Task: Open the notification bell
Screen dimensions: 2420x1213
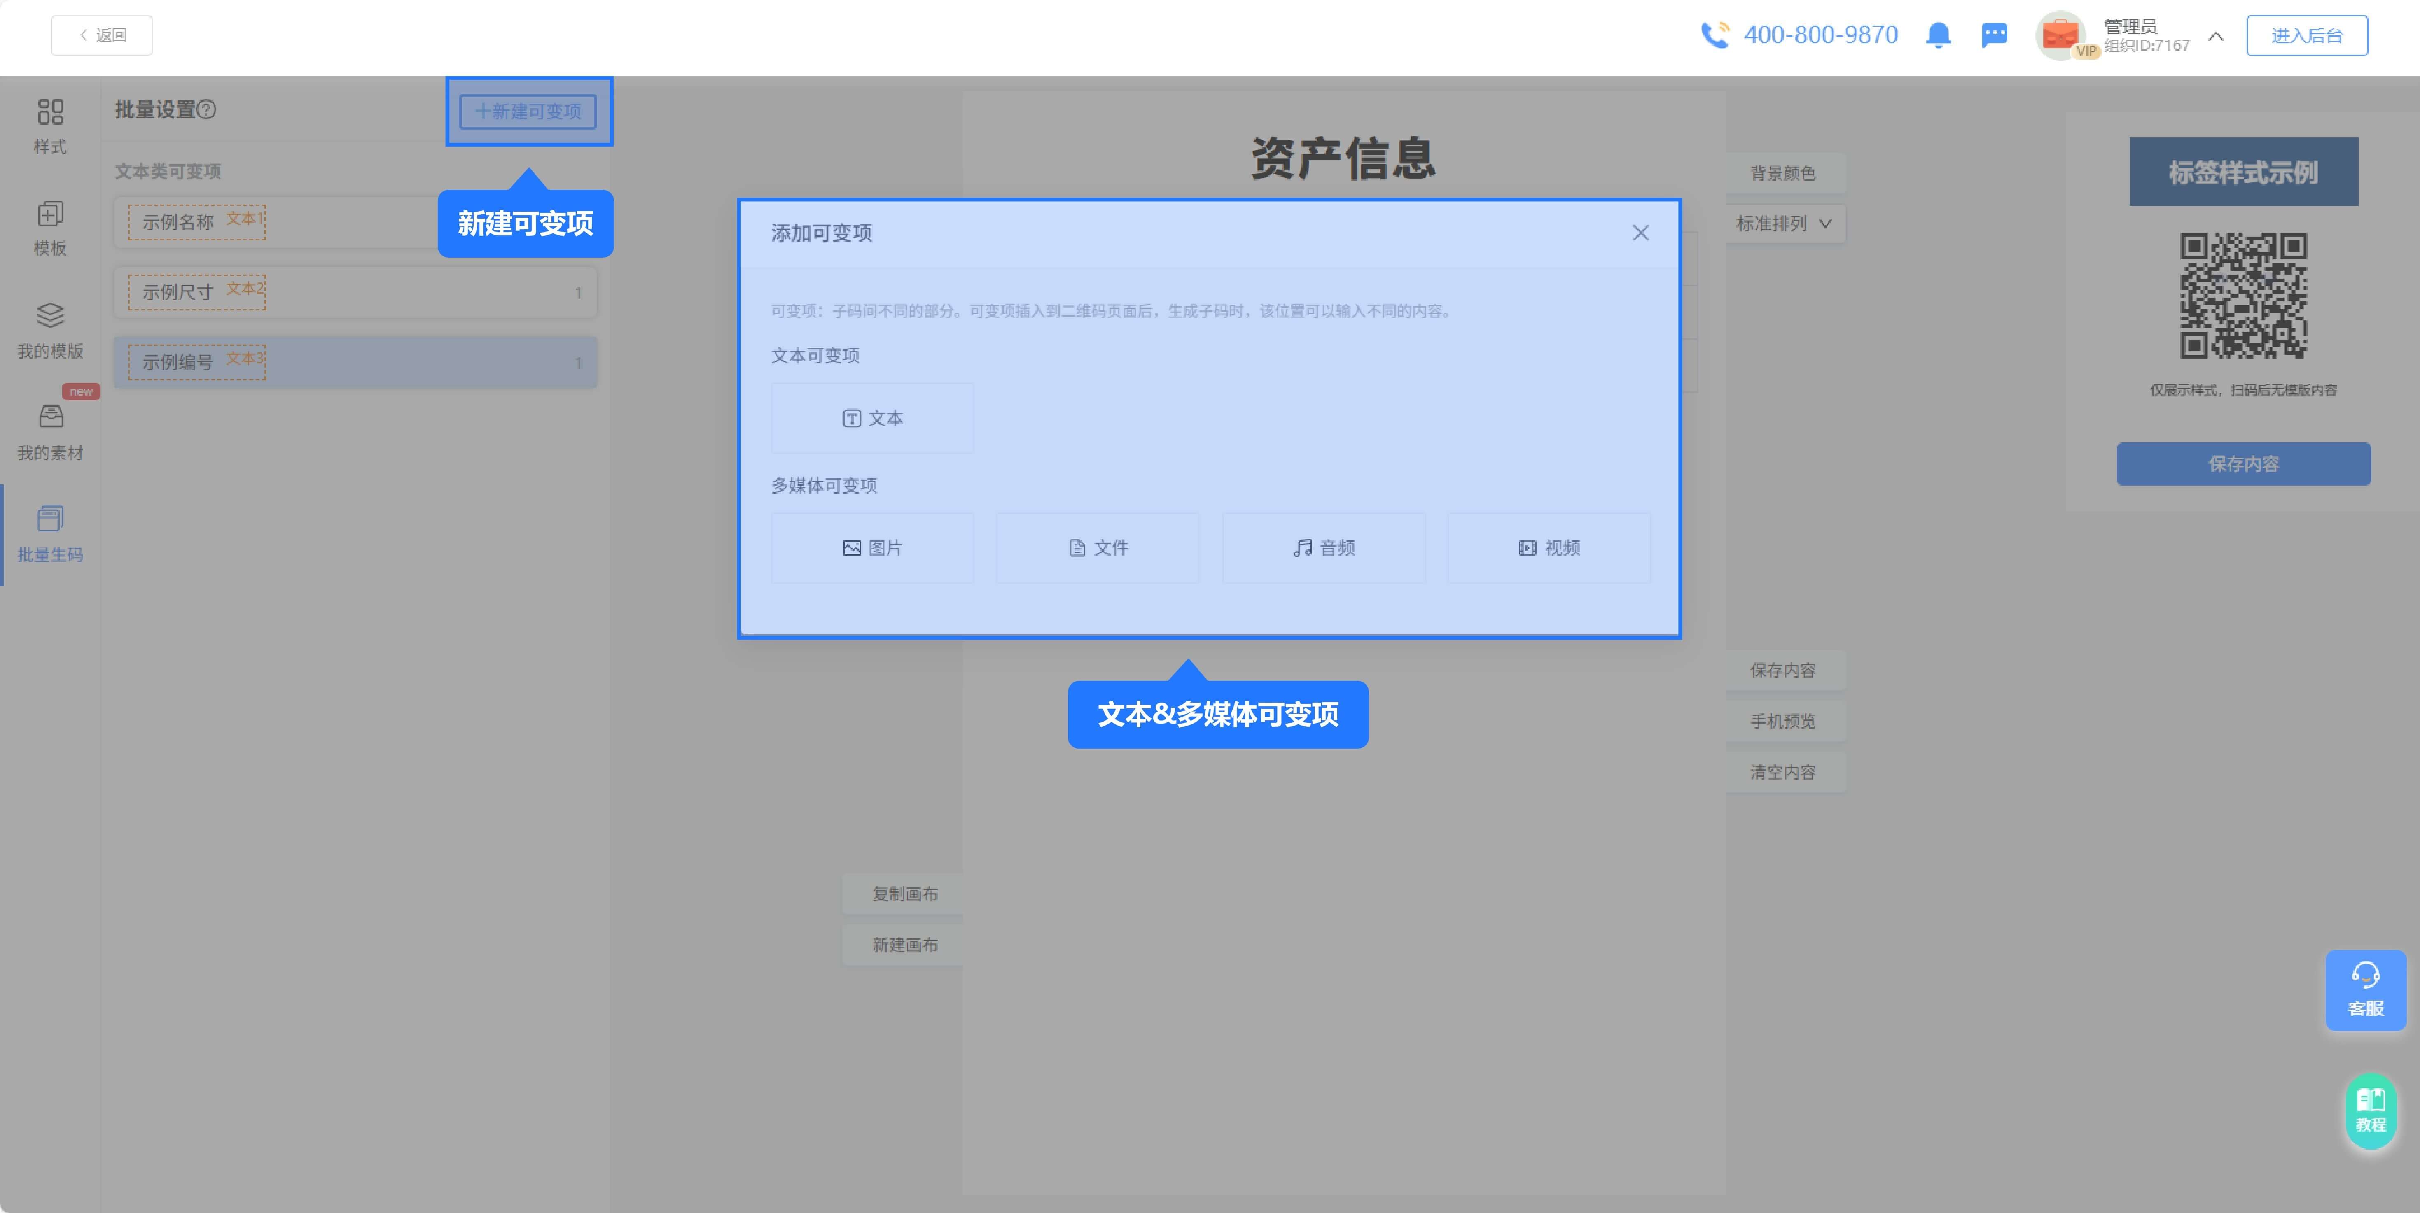Action: coord(1939,36)
